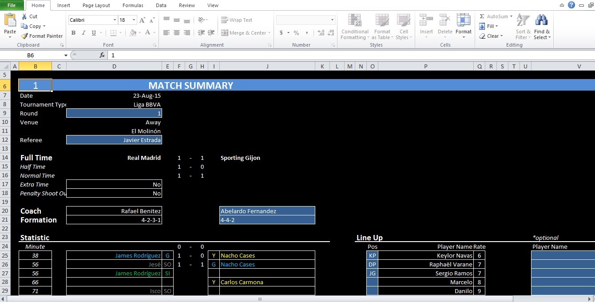This screenshot has height=302, width=595.
Task: Switch to the View tab
Action: point(213,5)
